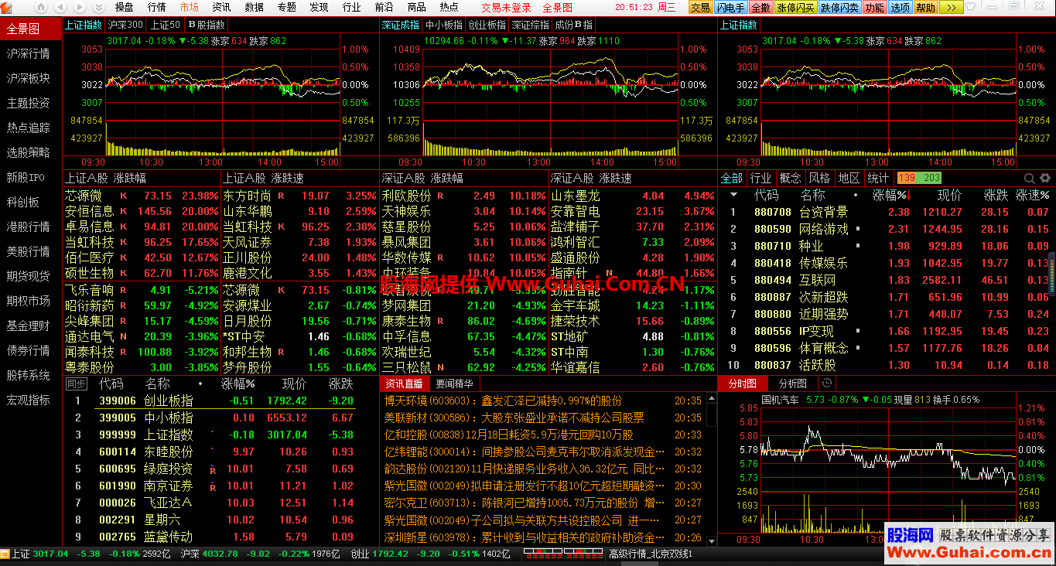This screenshot has width=1056, height=566.
Task: Open the 专题 menu
Action: click(286, 7)
